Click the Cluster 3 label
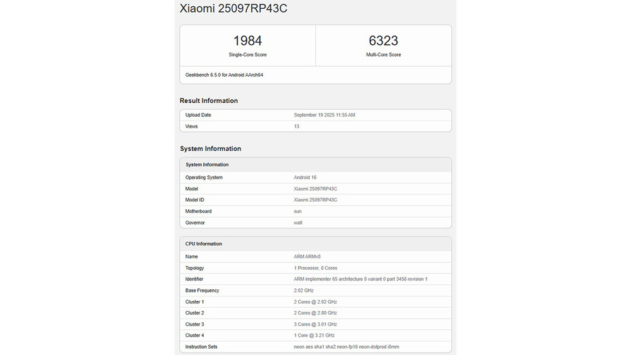The width and height of the screenshot is (631, 355). point(194,324)
